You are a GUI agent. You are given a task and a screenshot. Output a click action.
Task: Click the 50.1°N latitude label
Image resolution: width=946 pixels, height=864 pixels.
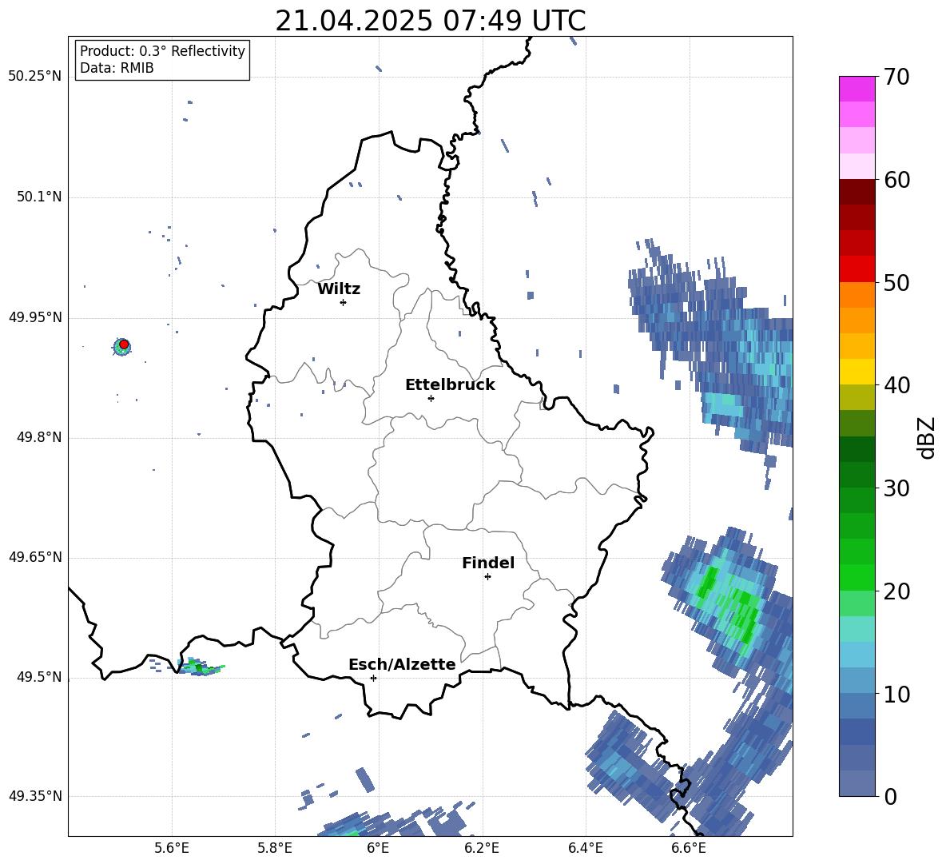pos(39,197)
